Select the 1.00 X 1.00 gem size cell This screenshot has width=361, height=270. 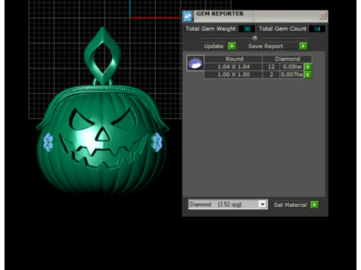point(233,74)
